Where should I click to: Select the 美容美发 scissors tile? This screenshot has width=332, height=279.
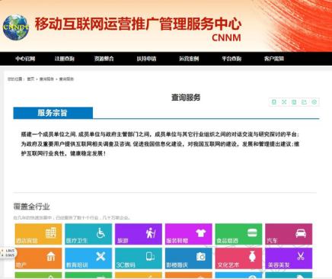point(289,258)
